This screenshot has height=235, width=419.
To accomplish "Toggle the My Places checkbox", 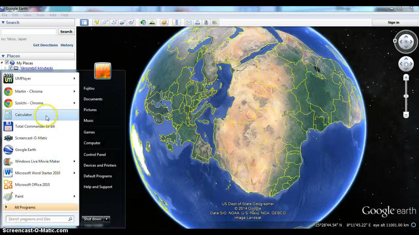I will (7, 63).
